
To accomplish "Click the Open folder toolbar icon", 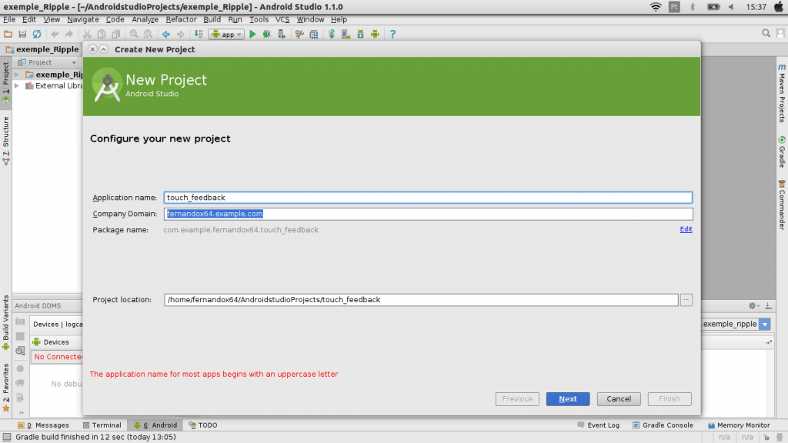I will (8, 34).
